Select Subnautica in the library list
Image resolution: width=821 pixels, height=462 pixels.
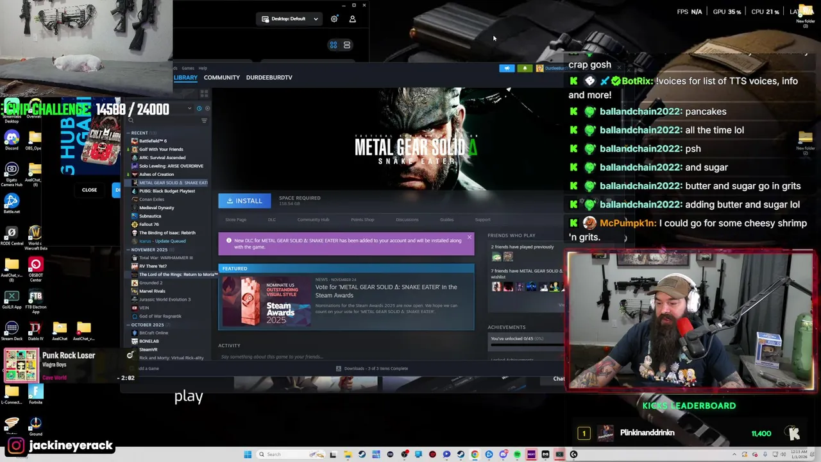[150, 216]
